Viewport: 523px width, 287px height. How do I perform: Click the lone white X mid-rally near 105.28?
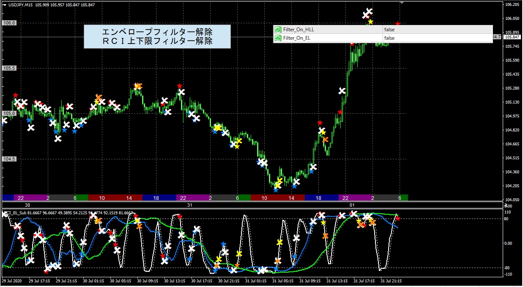(342, 91)
